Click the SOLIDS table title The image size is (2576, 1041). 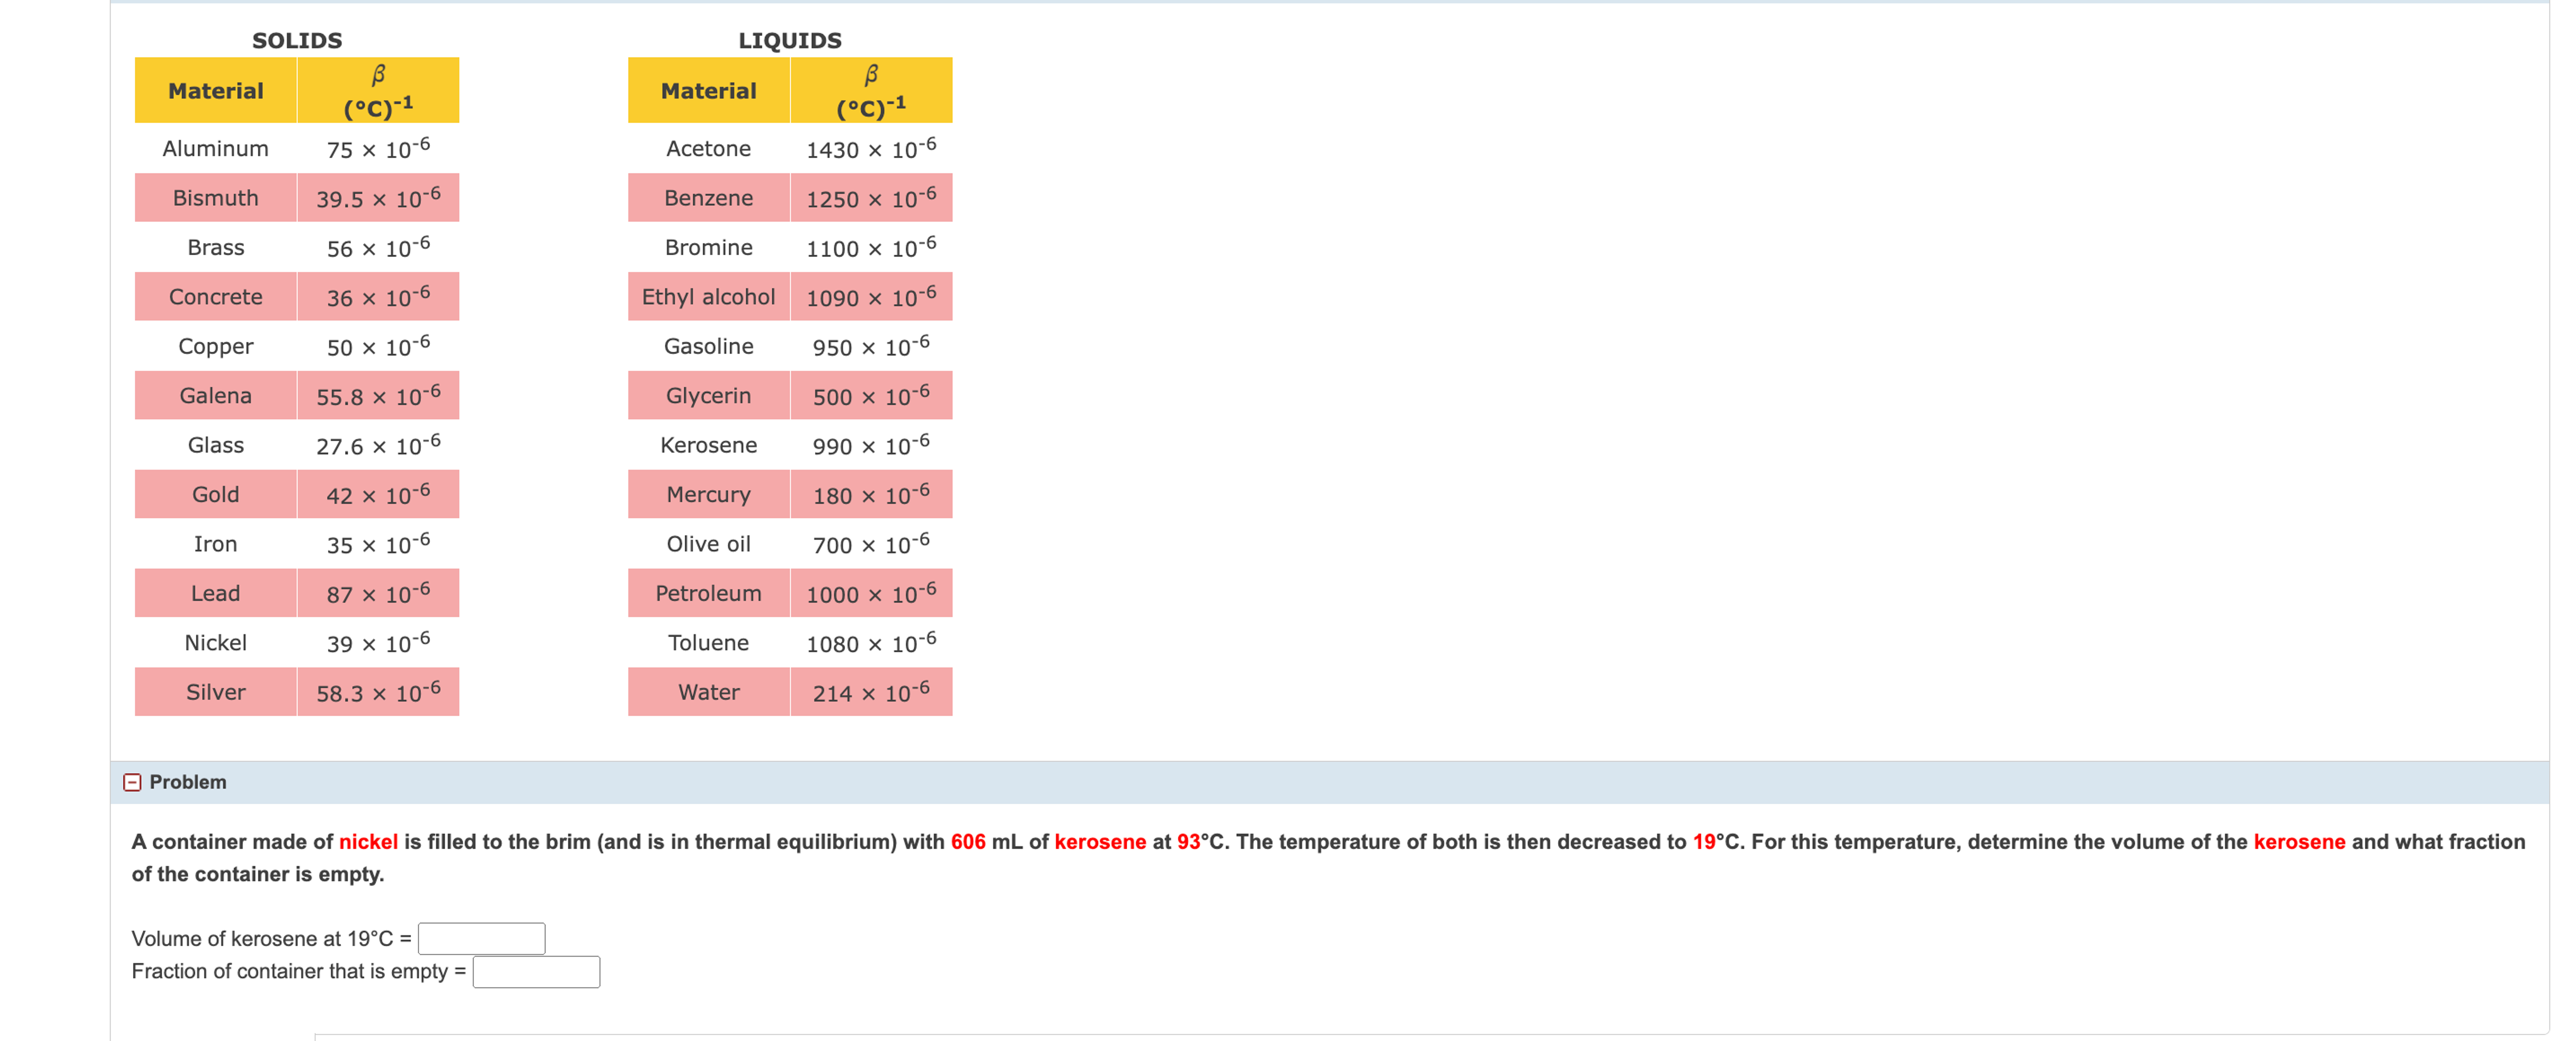point(297,40)
